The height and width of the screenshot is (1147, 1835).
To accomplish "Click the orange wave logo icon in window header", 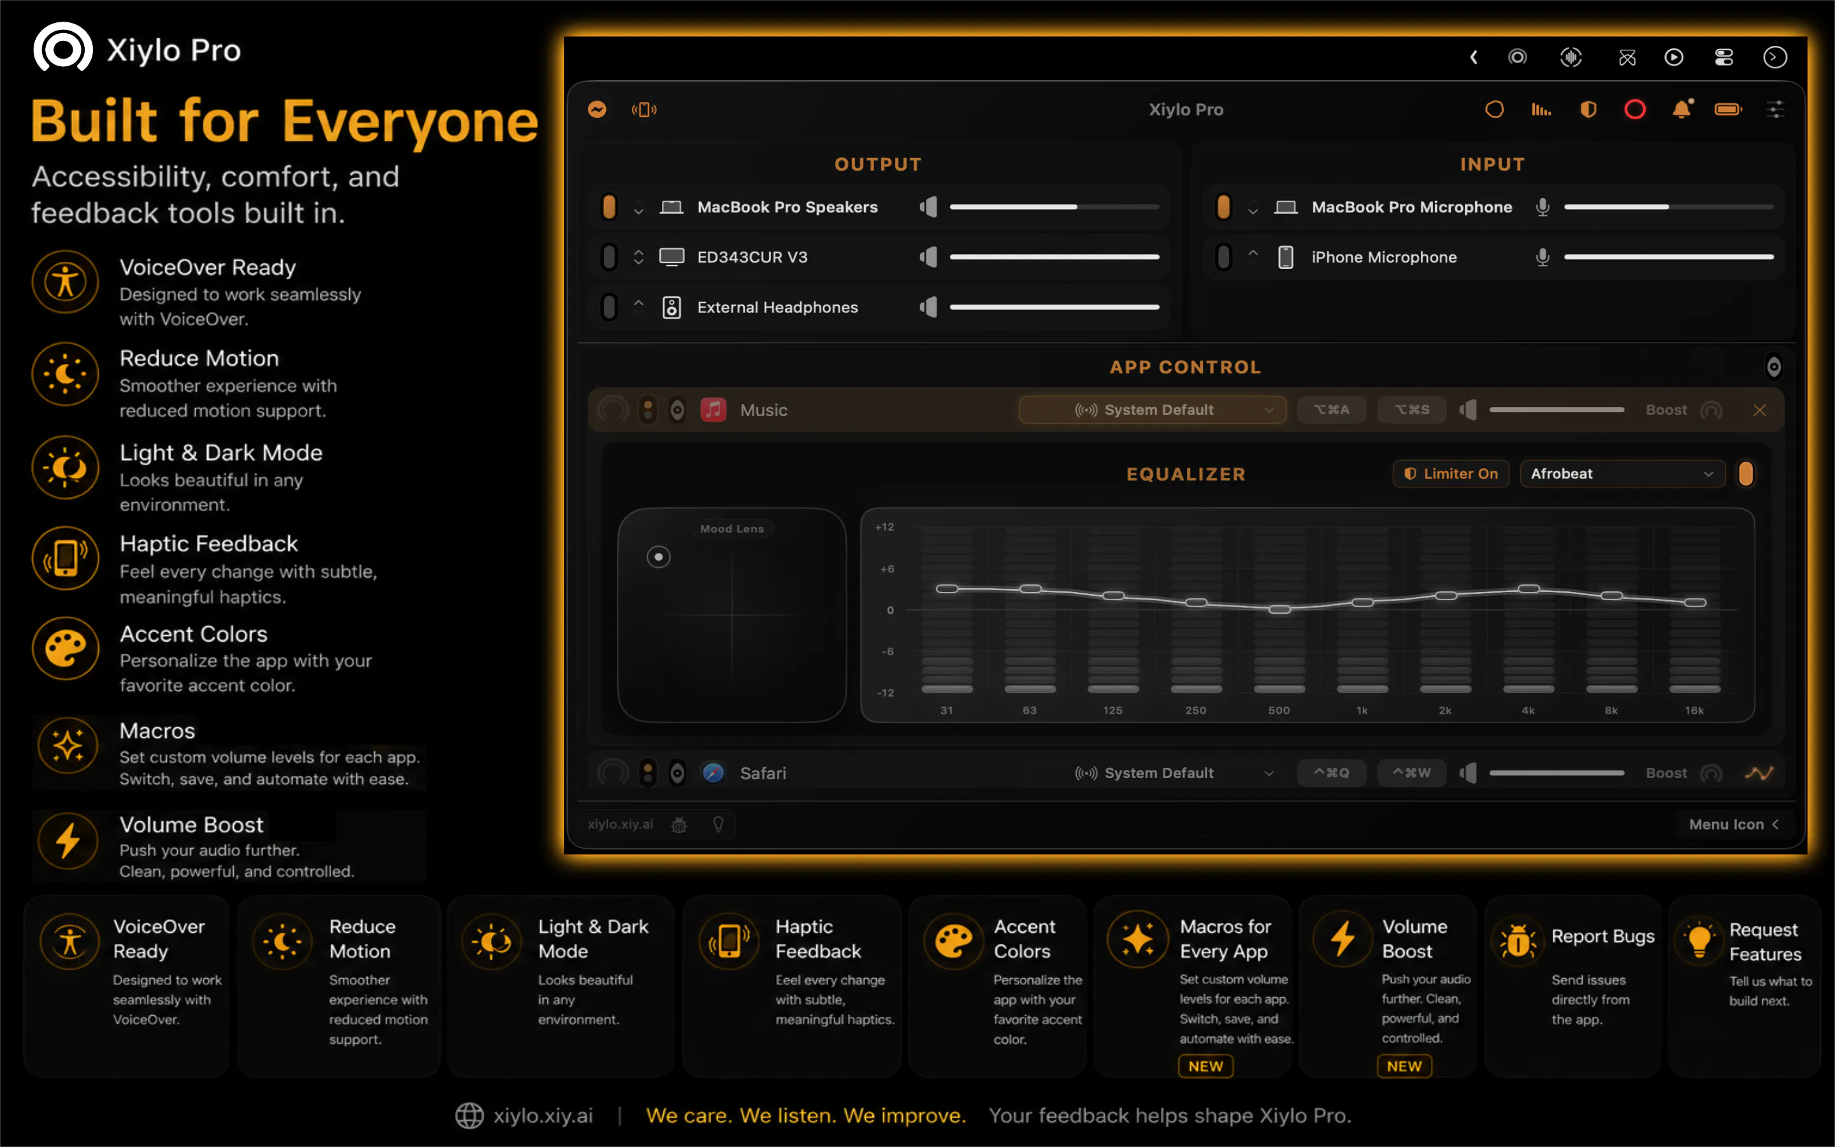I will point(598,110).
